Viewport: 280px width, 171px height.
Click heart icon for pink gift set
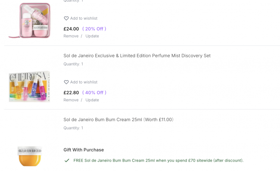pyautogui.click(x=66, y=19)
